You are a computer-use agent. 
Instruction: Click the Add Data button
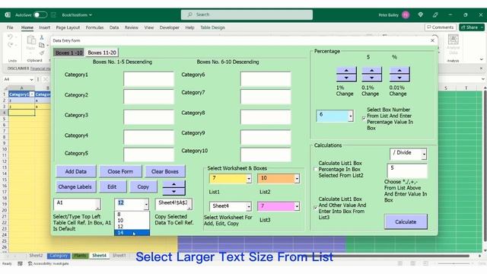(x=76, y=171)
